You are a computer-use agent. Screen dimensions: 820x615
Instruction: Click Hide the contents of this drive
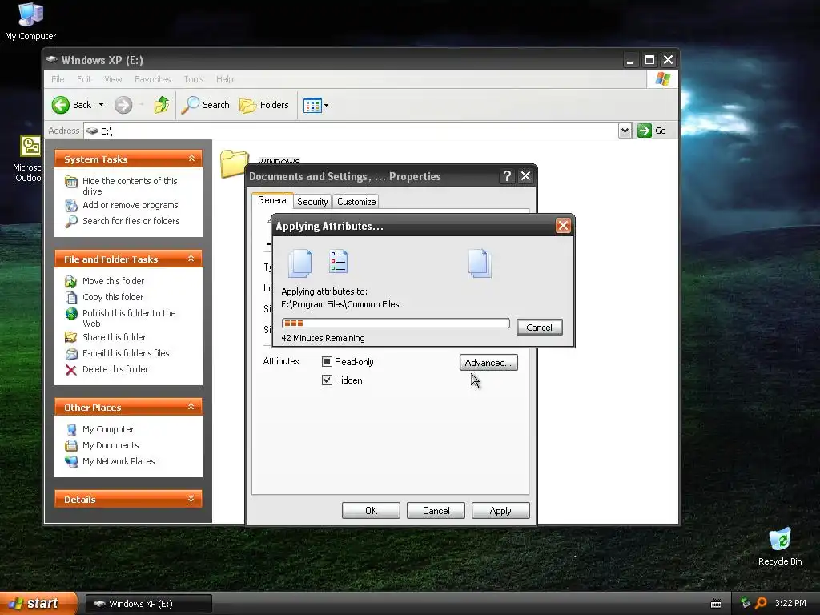point(130,186)
